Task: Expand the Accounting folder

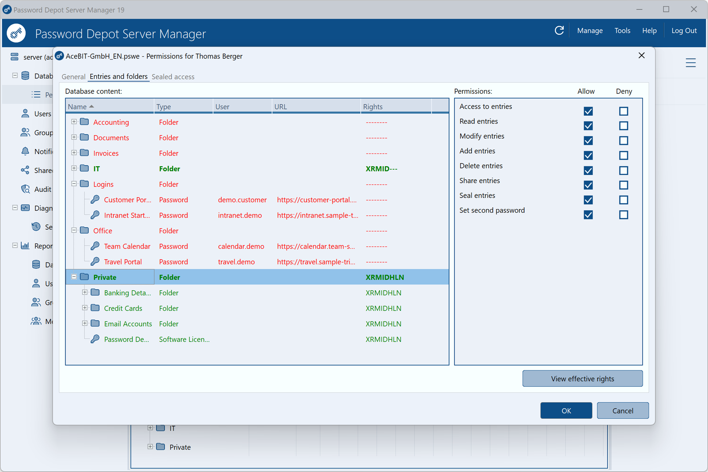Action: pos(74,122)
